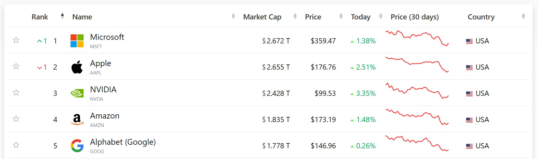538x159 pixels.
Task: Click the Microsoft logo icon
Action: pyautogui.click(x=77, y=41)
